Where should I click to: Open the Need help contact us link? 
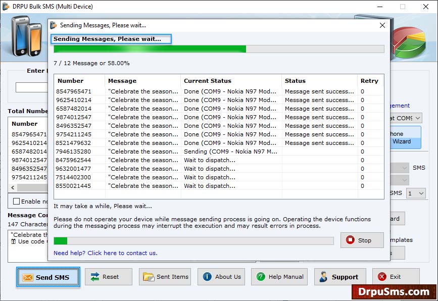(105, 253)
